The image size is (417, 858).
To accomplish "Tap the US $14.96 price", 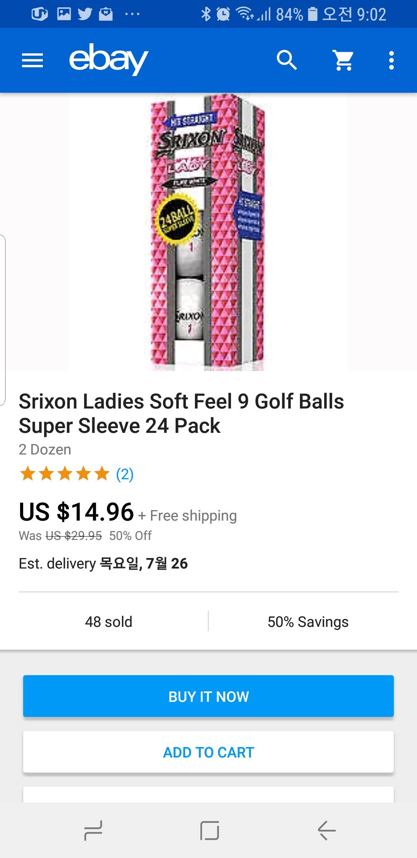I will click(76, 512).
